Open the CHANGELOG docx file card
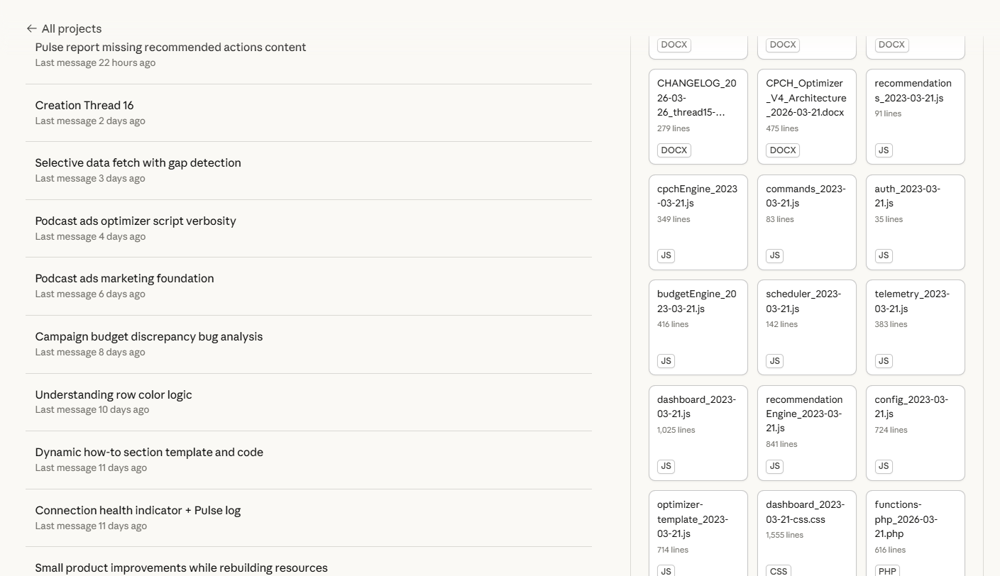Screen dimensions: 1000x576 (698, 106)
